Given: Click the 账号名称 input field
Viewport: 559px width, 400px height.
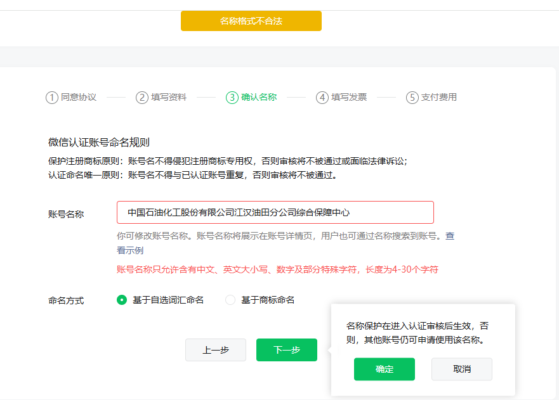Looking at the screenshot, I should (275, 212).
